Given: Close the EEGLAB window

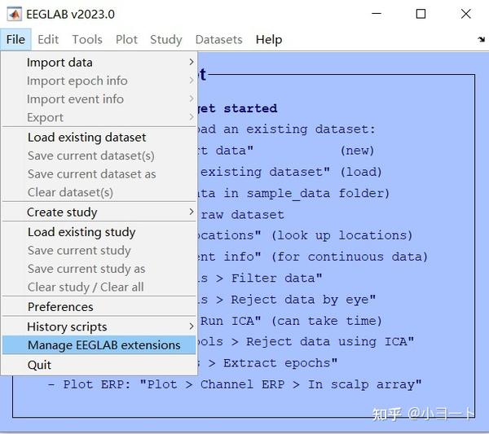Looking at the screenshot, I should click(x=465, y=14).
